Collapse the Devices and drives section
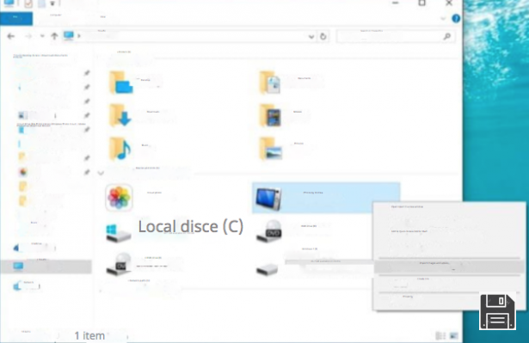 (101, 173)
